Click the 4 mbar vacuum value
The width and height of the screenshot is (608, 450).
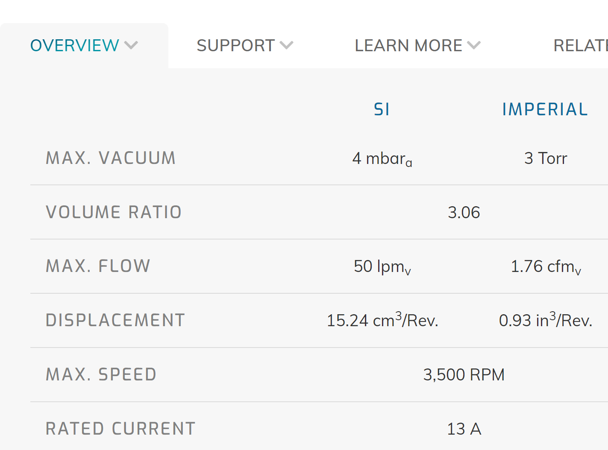point(382,159)
